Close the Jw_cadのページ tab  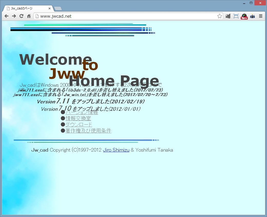(50, 8)
